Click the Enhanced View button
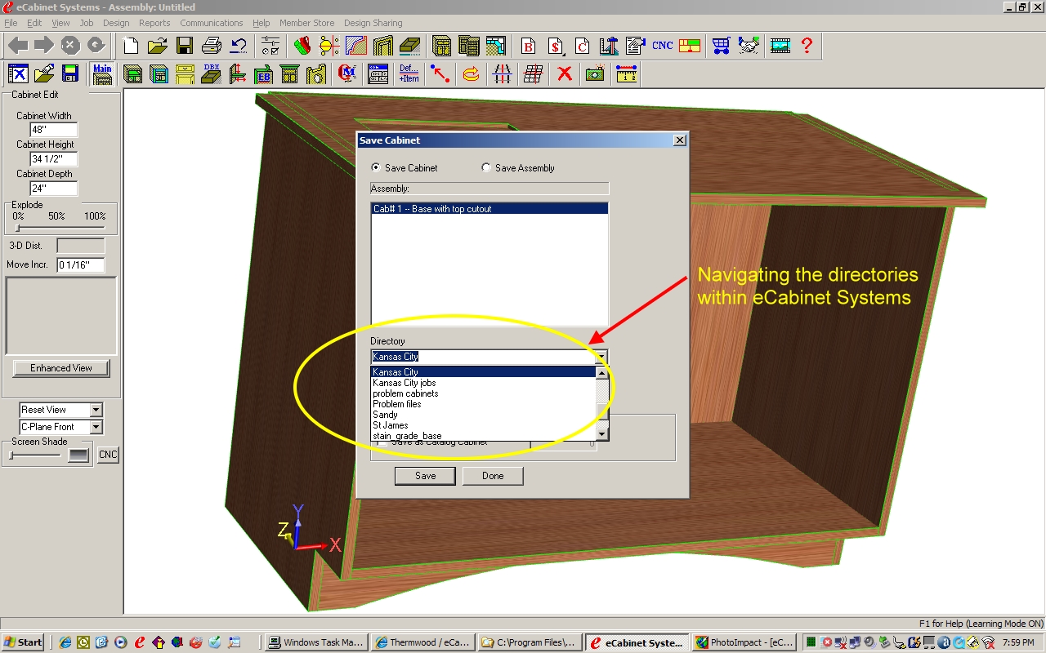 pos(61,368)
